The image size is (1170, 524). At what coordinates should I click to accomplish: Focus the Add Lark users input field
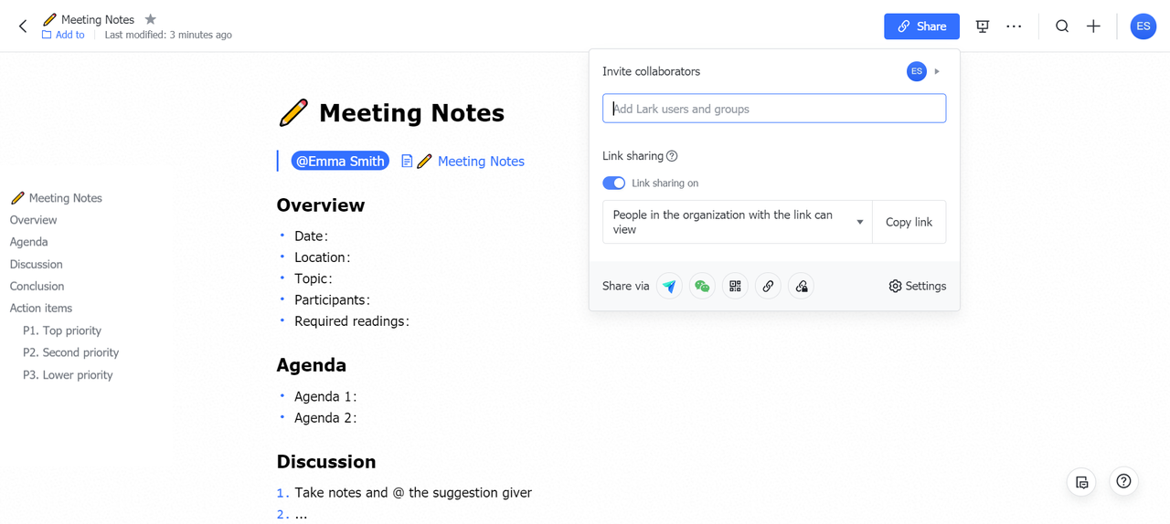(774, 109)
